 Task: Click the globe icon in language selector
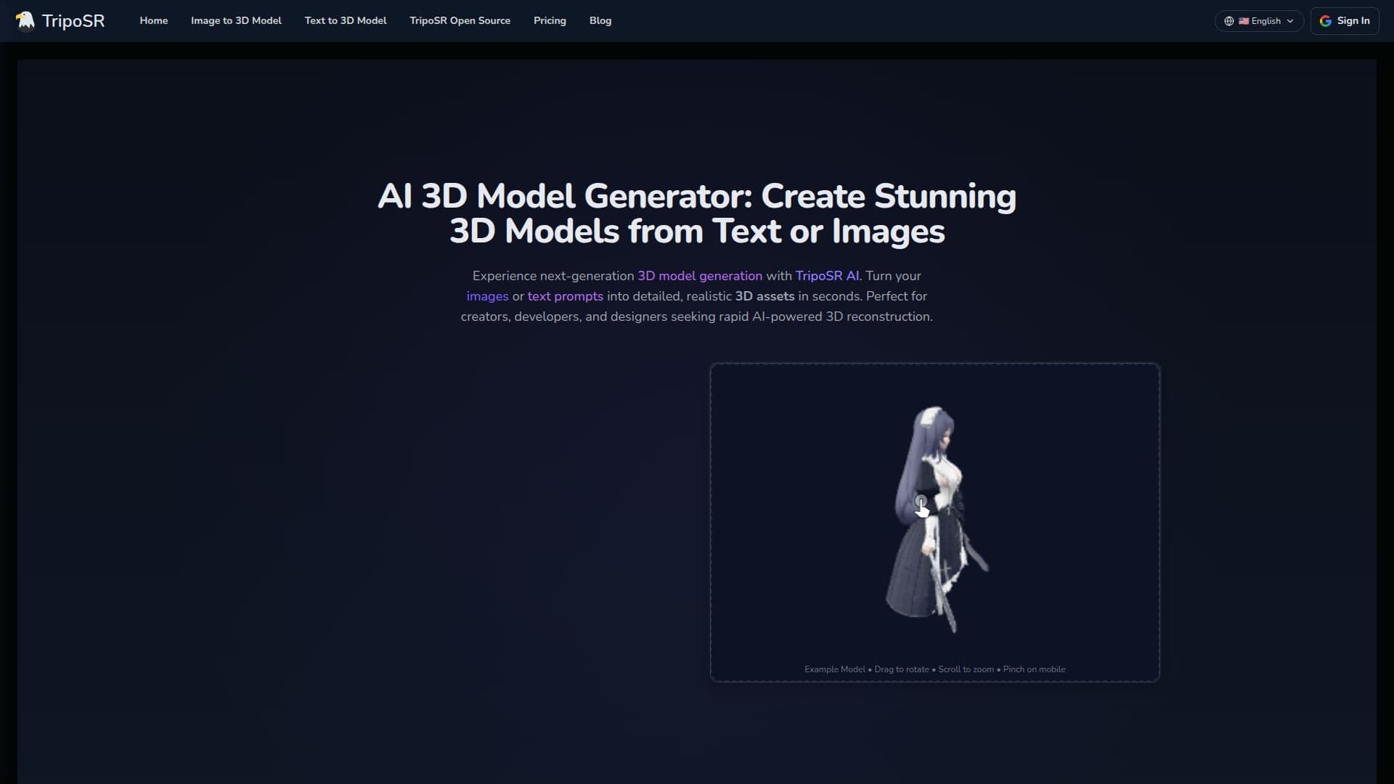point(1229,21)
